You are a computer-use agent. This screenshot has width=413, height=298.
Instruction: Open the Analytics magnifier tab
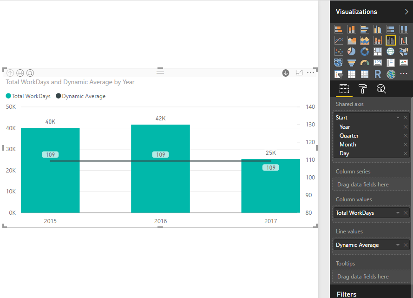[x=381, y=89]
